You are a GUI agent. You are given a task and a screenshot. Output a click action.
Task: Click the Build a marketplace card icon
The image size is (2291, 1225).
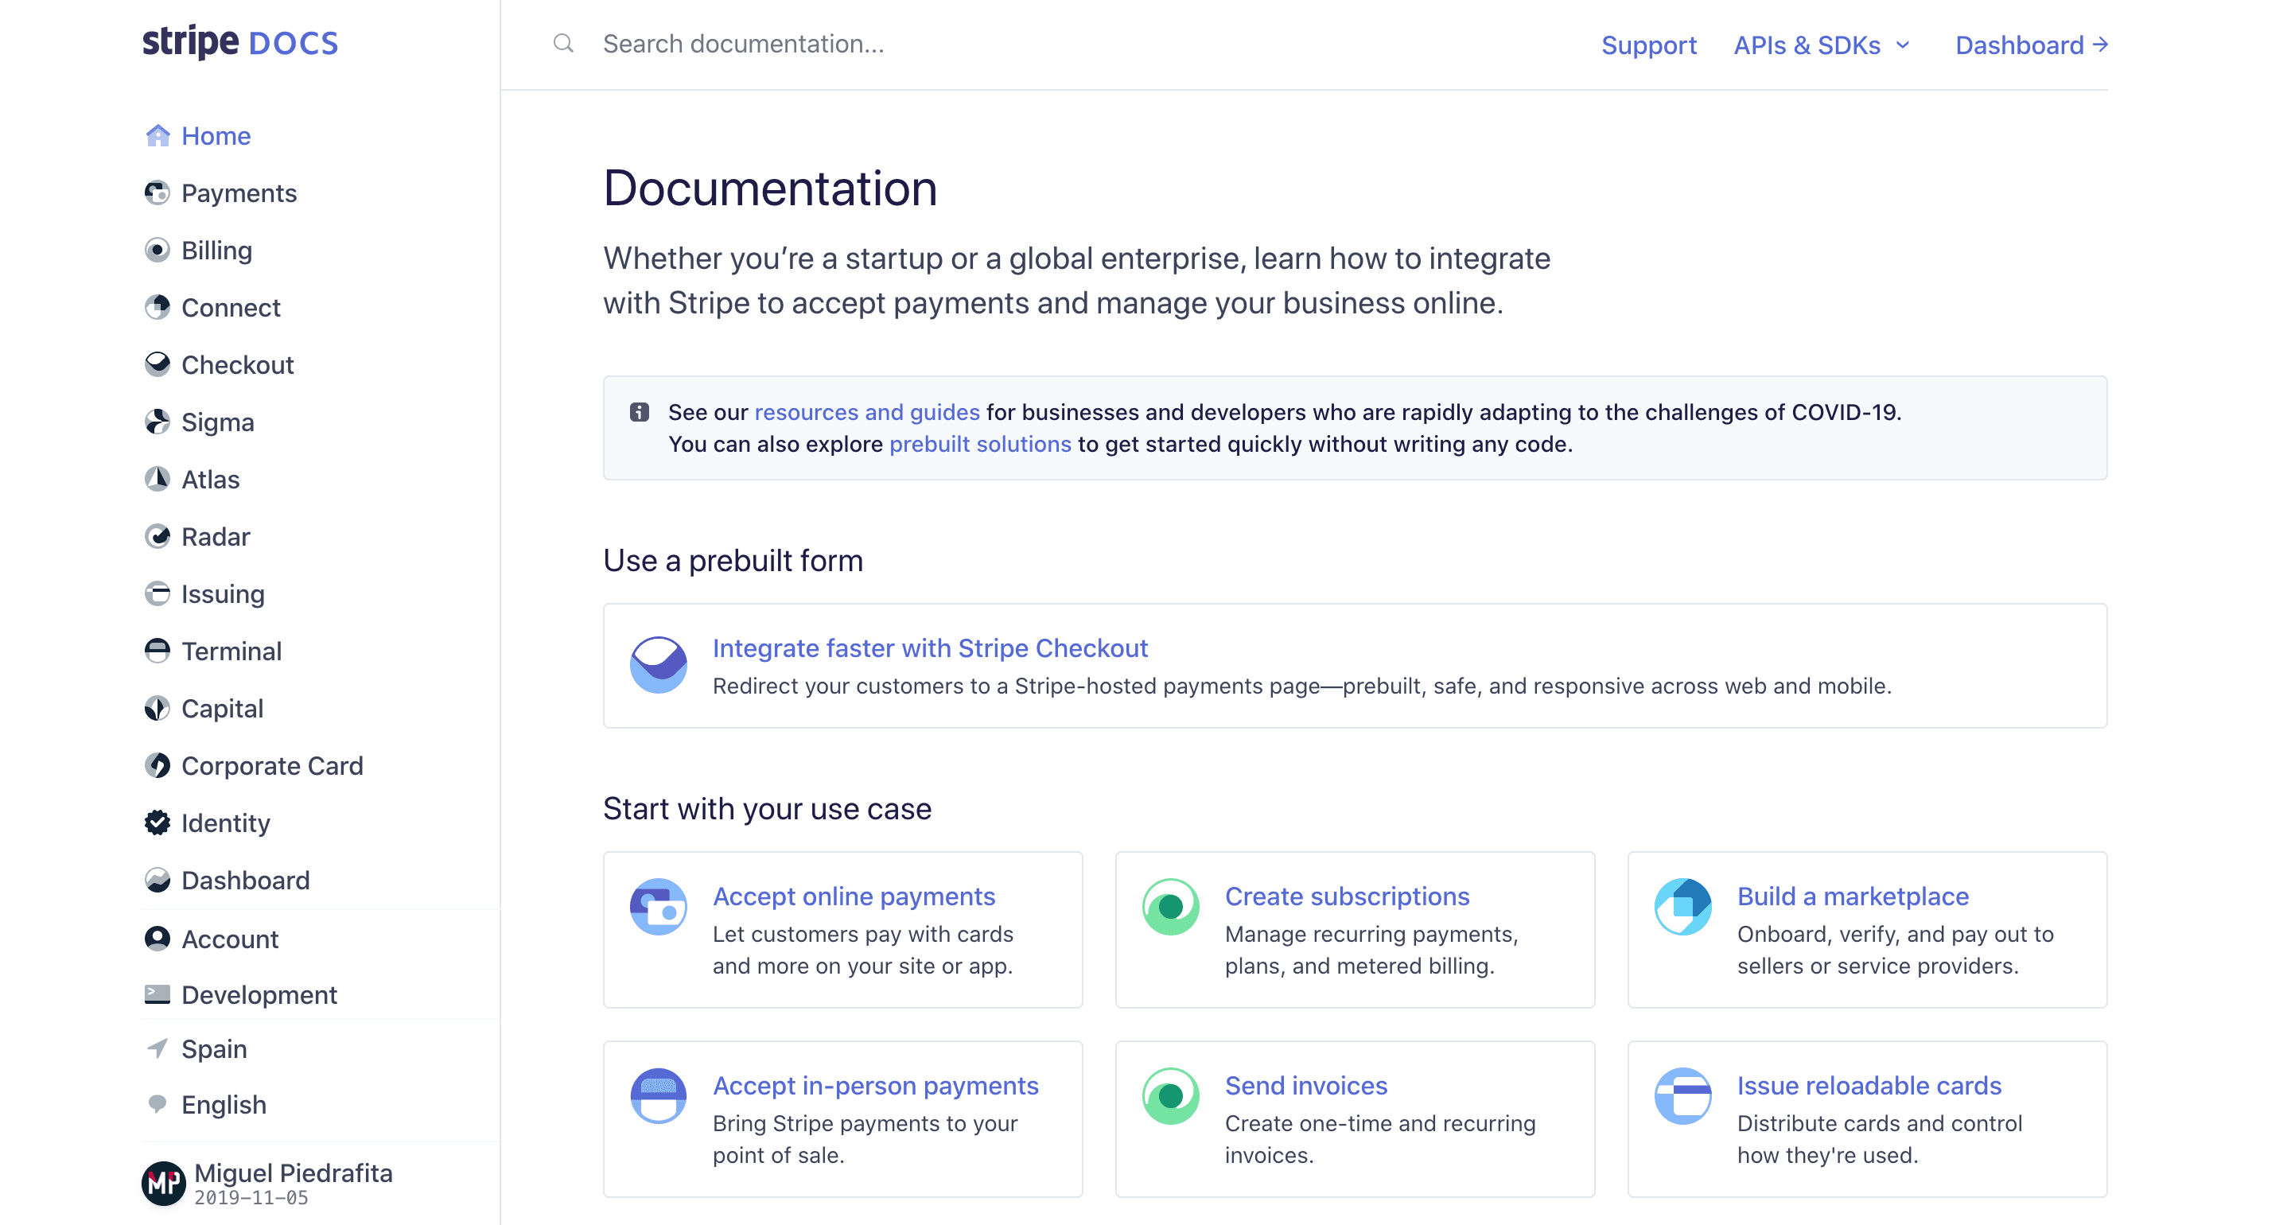(1682, 908)
